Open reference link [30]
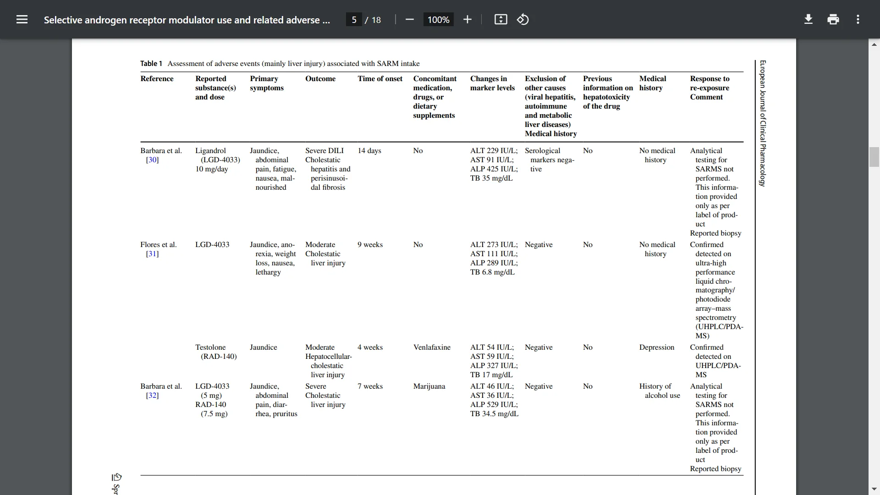880x495 pixels. pos(152,160)
